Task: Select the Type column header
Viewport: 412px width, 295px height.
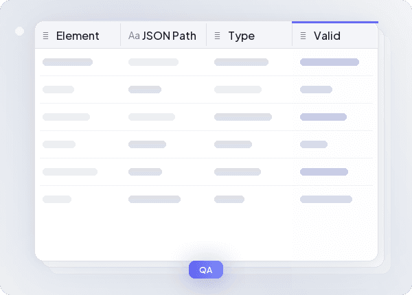Action: point(241,36)
